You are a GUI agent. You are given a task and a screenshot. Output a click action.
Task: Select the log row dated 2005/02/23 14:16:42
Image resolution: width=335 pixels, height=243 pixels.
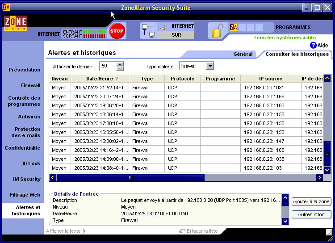point(186,150)
